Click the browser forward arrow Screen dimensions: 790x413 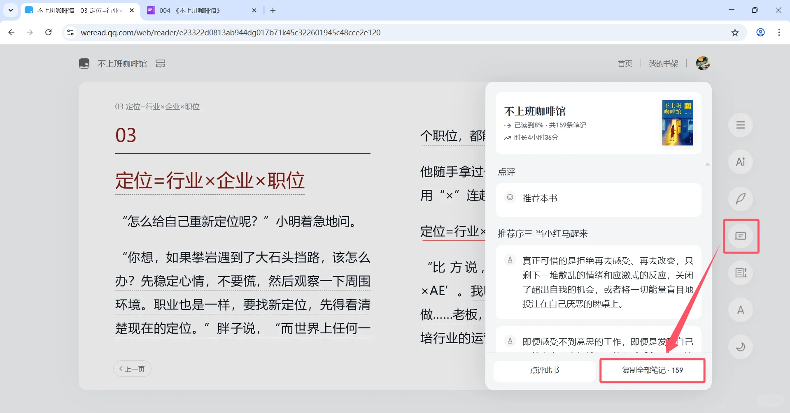point(30,32)
